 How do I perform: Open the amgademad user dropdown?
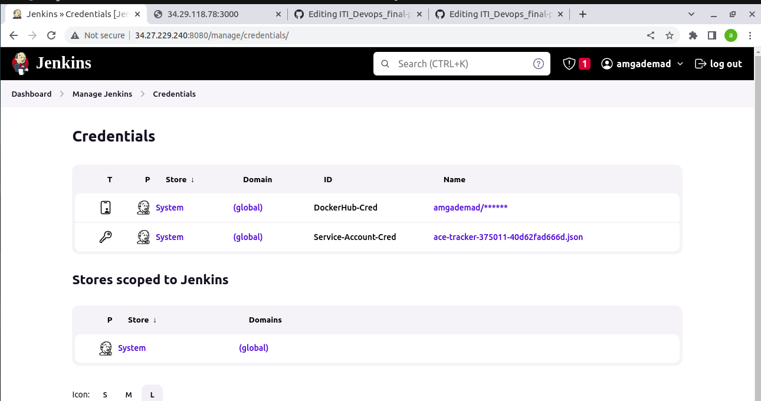tap(681, 64)
